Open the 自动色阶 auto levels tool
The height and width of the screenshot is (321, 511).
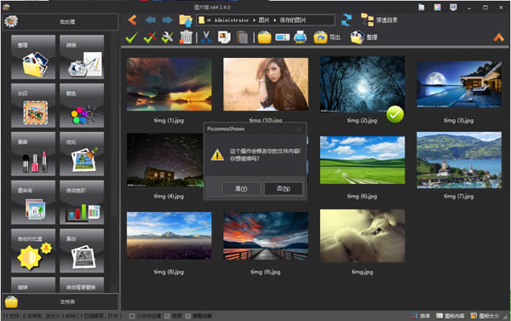click(x=82, y=202)
